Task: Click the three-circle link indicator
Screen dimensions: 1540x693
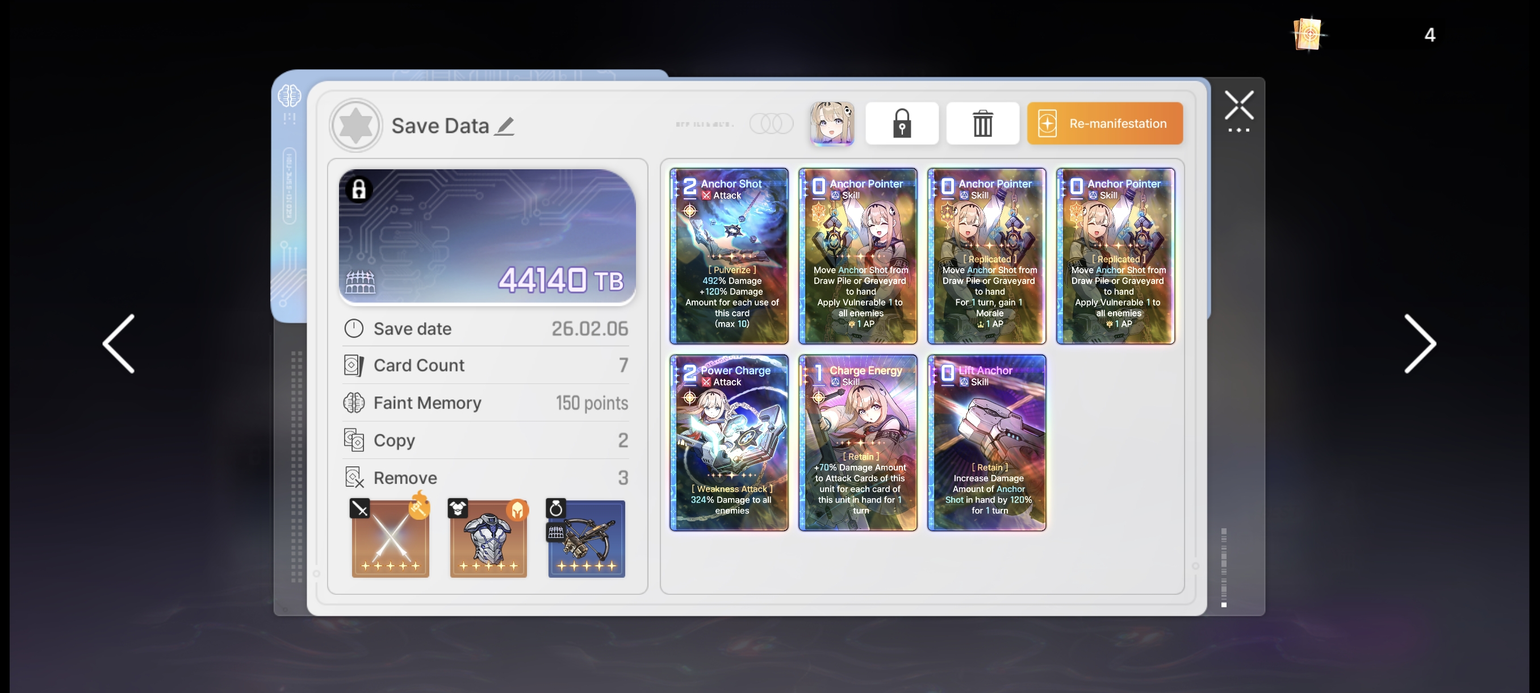Action: tap(771, 124)
